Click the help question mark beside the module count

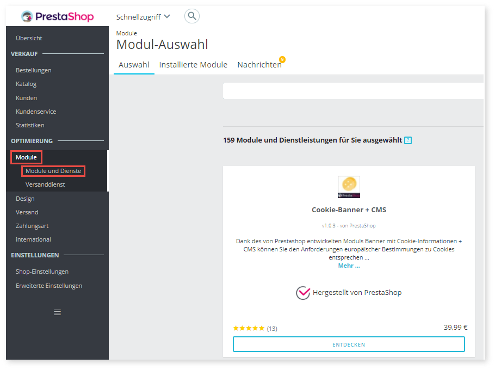coord(407,140)
